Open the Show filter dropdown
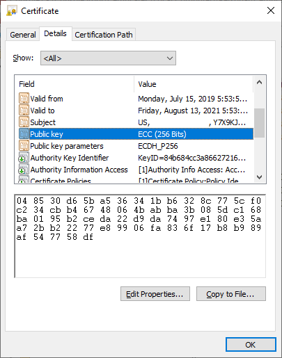Image resolution: width=282 pixels, height=358 pixels. [108, 58]
